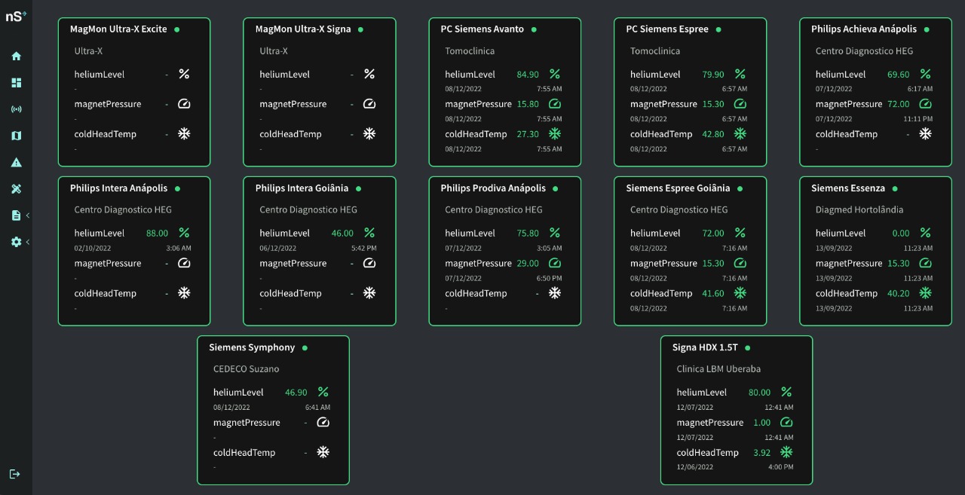Click MagMon Ultra-X Excite status dot
Viewport: 965px width, 495px height.
point(177,29)
